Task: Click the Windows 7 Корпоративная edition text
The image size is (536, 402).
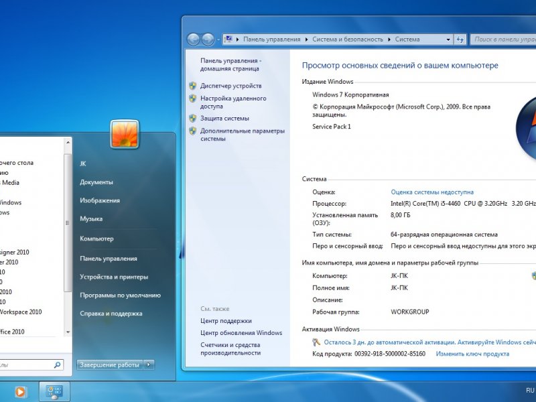Action: tap(350, 94)
